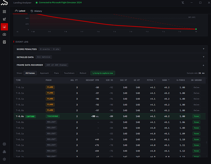Switch to the Latest tab
The image size is (211, 164).
20,11
